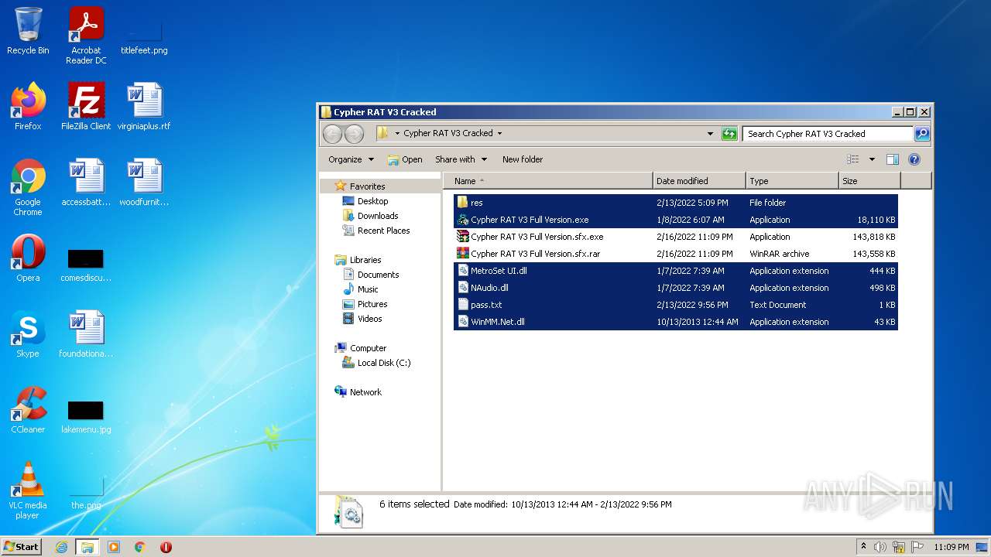The height and width of the screenshot is (557, 991).
Task: Open VLC media player shortcut
Action: tap(28, 490)
